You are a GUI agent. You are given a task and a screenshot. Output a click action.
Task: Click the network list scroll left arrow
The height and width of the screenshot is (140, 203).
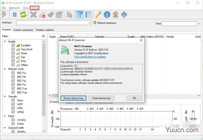click(x=50, y=95)
